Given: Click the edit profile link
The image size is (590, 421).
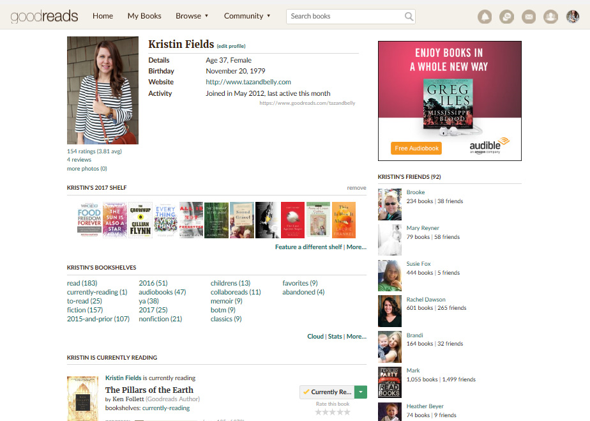Looking at the screenshot, I should point(231,46).
